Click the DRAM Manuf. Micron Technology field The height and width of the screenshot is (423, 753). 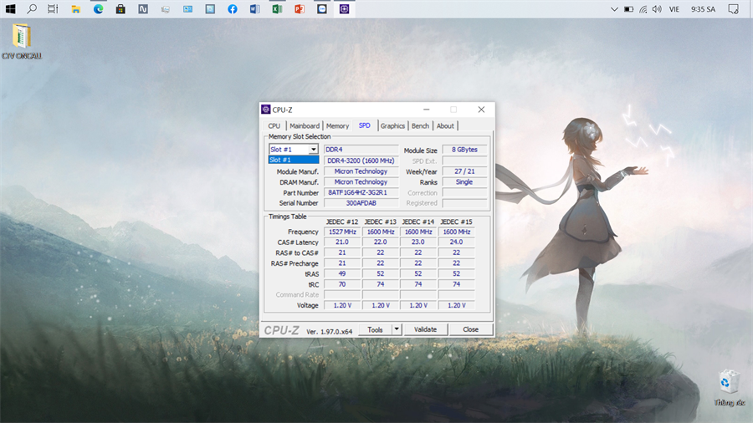pyautogui.click(x=361, y=181)
